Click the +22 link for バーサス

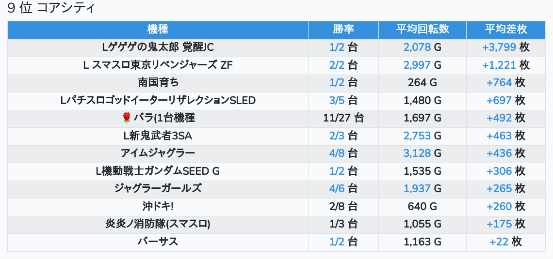[x=499, y=242]
